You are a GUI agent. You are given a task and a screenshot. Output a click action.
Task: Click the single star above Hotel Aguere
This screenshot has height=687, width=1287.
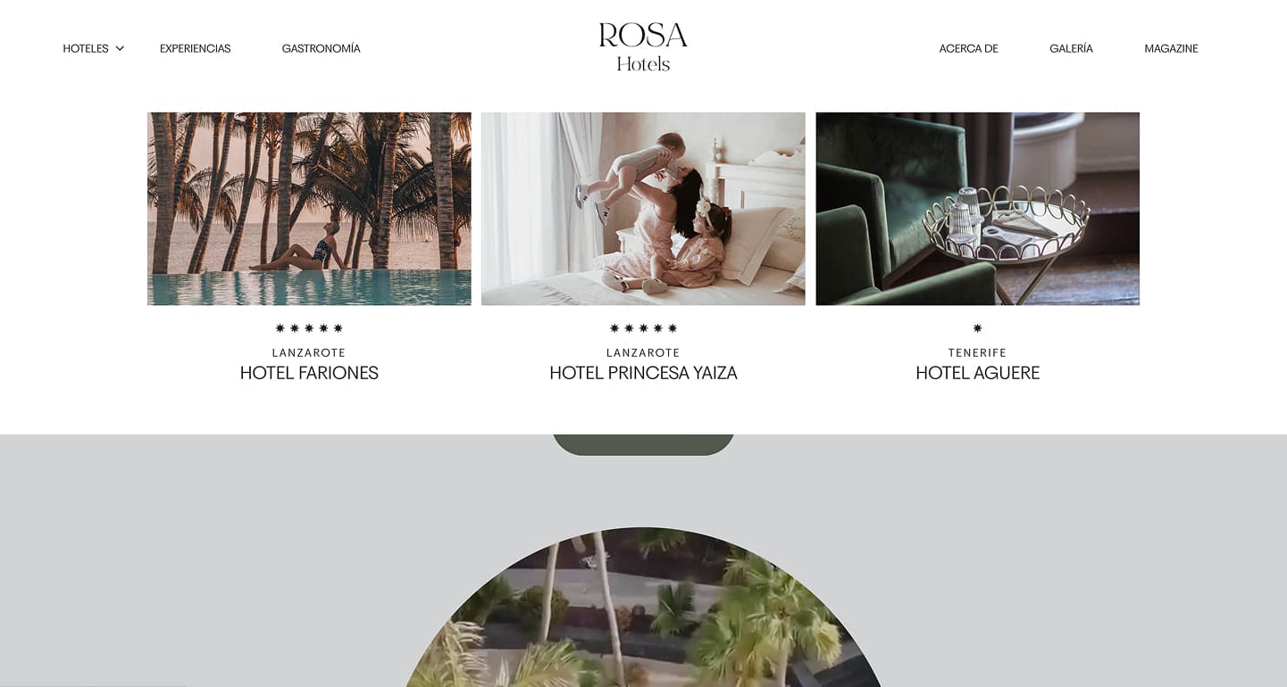(x=977, y=328)
